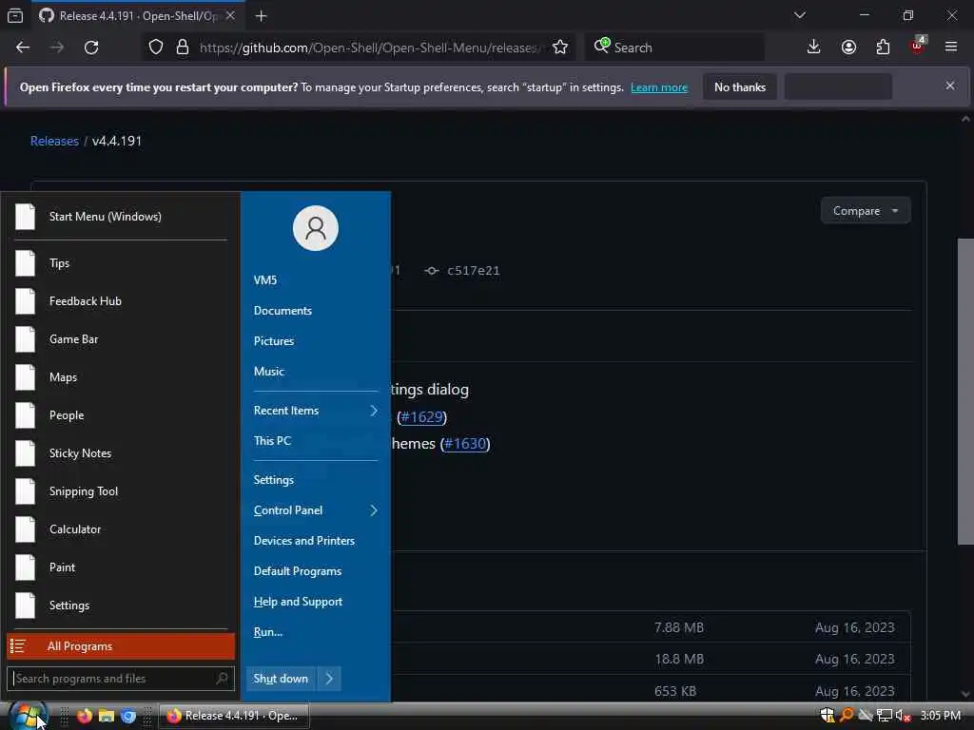Viewport: 974px width, 730px height.
Task: Open File Explorer from the quick launch bar
Action: 107,716
